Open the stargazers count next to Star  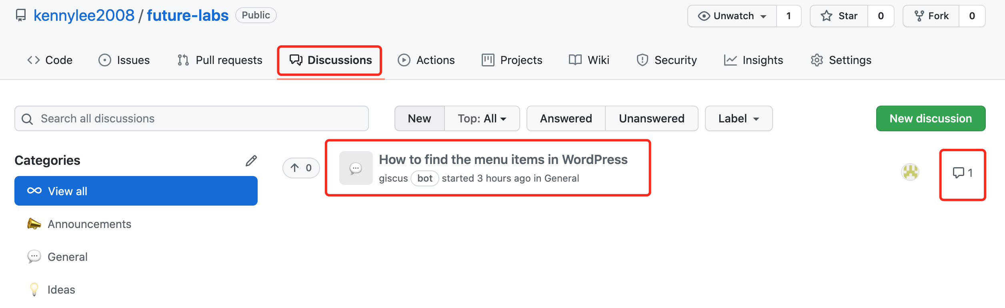click(881, 16)
